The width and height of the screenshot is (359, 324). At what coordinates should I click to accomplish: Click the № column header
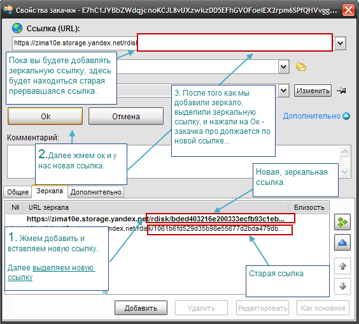coord(15,207)
